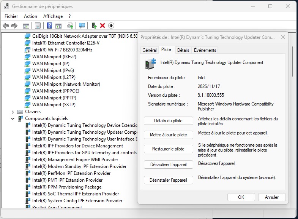The width and height of the screenshot is (298, 219).
Task: Click the Mettre à jour le pilote button
Action: [x=169, y=135]
